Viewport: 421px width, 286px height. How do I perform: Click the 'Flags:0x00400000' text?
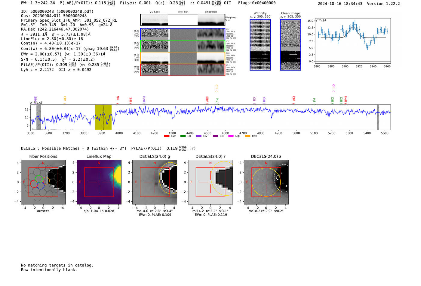pyautogui.click(x=257, y=3)
